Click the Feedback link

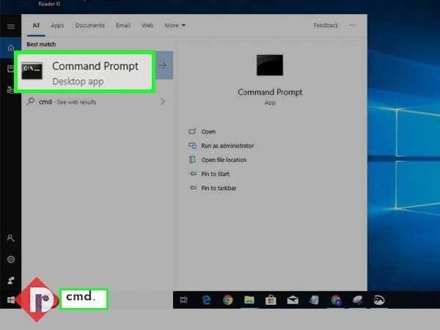click(x=326, y=26)
